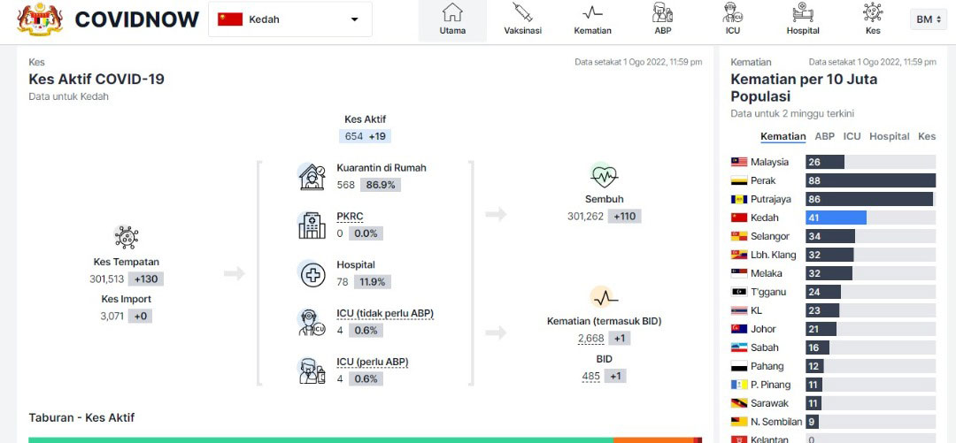956x443 pixels.
Task: Open the ICU nav icon
Action: pyautogui.click(x=733, y=12)
